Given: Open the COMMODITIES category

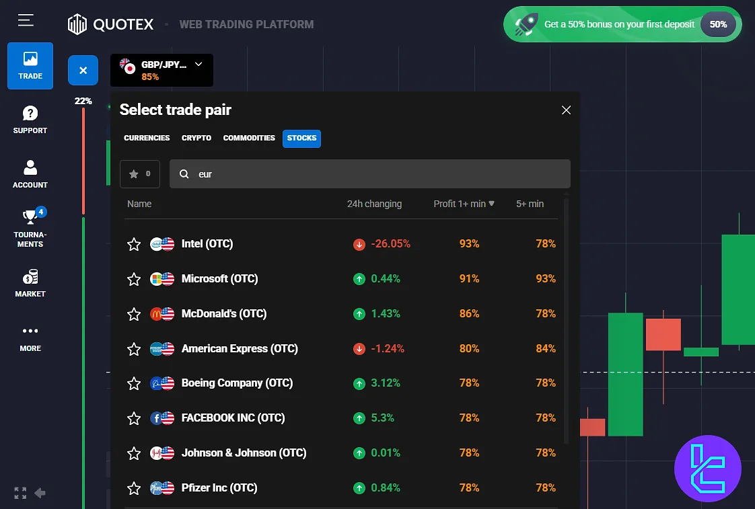Looking at the screenshot, I should [249, 139].
